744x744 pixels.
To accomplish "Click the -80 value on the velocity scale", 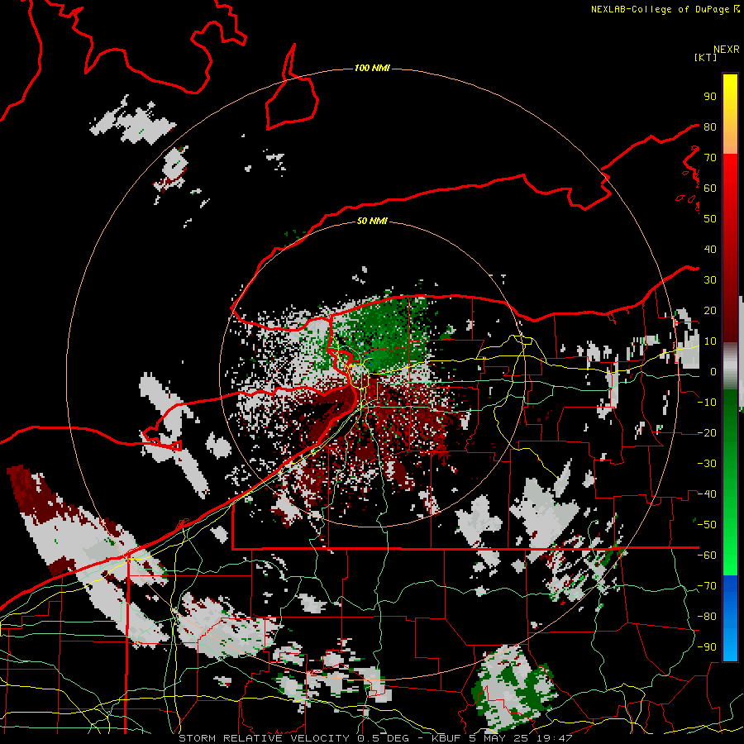I will [x=707, y=617].
